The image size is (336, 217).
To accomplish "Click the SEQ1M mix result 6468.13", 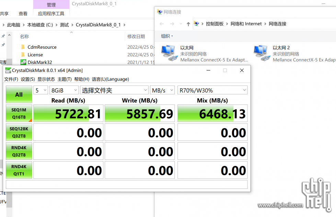I will click(212, 113).
